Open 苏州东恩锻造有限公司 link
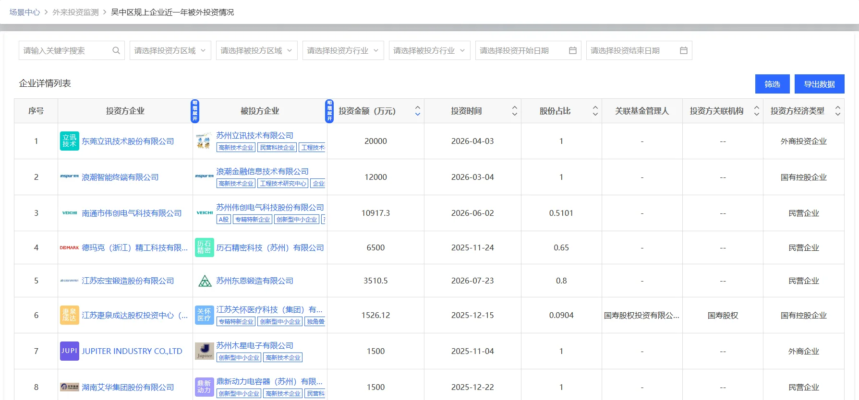This screenshot has width=859, height=400. click(x=254, y=281)
